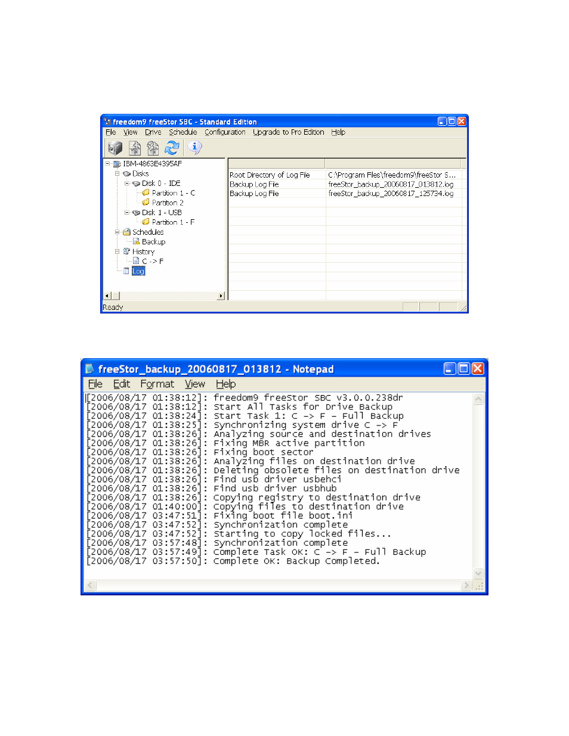Viewport: 569px width, 736px height.
Task: Click the Notepad title bar document icon
Action: point(90,369)
